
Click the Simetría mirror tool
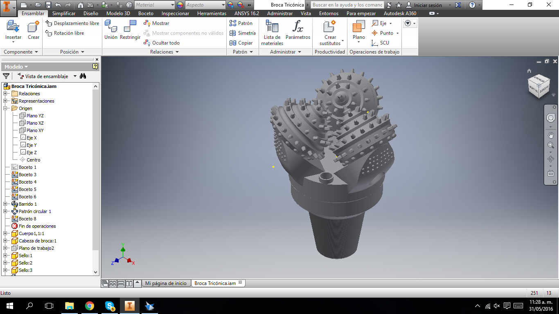(x=243, y=33)
